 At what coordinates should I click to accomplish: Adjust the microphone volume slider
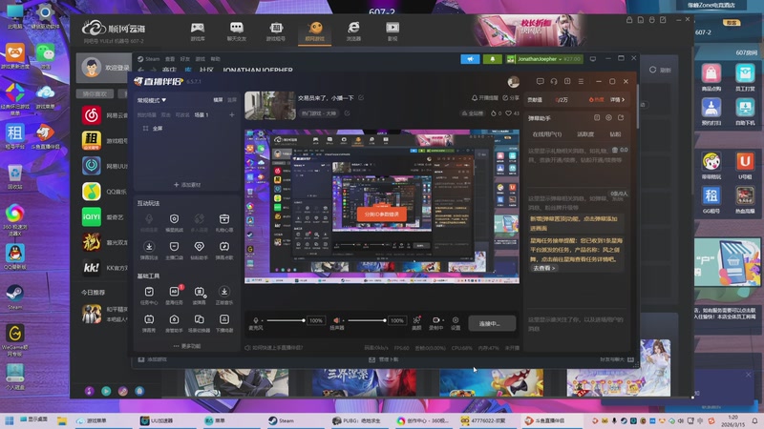(285, 320)
